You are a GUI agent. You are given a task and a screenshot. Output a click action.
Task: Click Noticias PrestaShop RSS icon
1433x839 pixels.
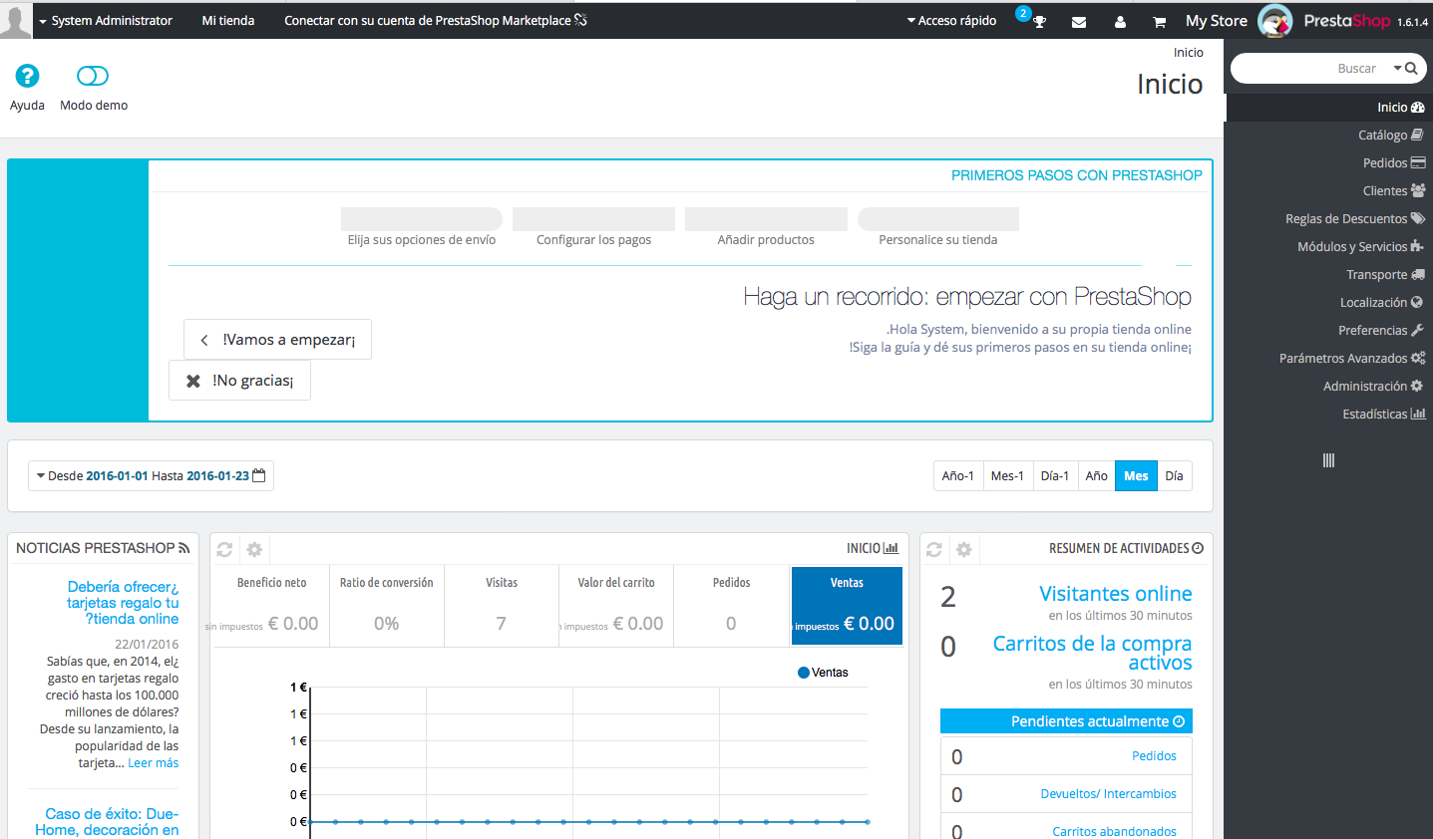point(184,548)
